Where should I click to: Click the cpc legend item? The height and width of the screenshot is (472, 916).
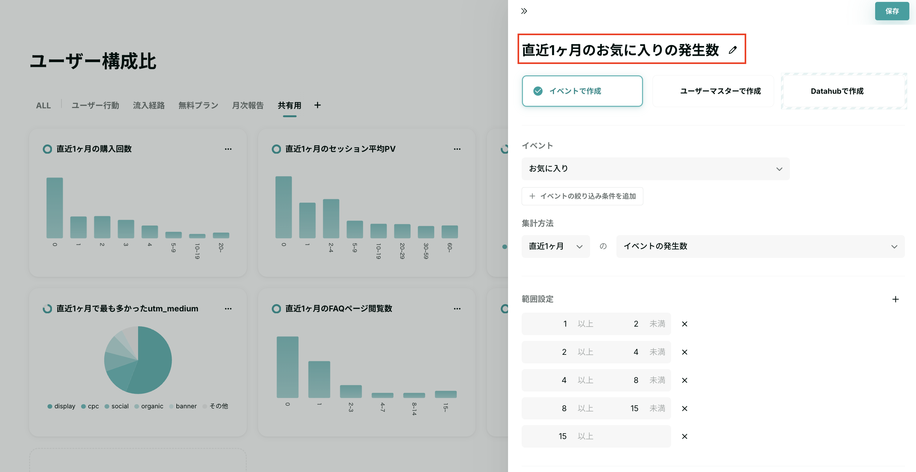pyautogui.click(x=90, y=406)
